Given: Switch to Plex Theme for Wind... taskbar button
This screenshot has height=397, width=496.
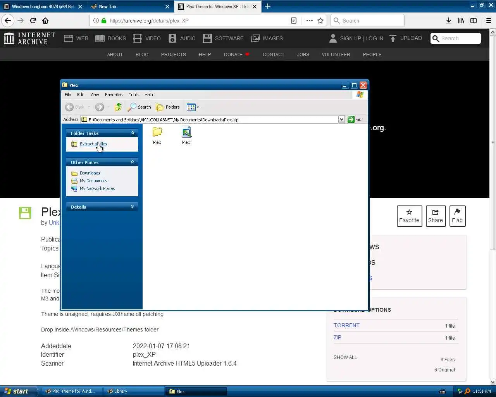Looking at the screenshot, I should (72, 391).
